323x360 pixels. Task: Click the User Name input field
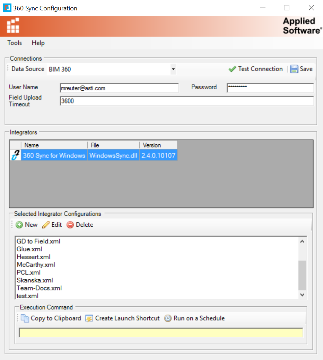click(119, 88)
